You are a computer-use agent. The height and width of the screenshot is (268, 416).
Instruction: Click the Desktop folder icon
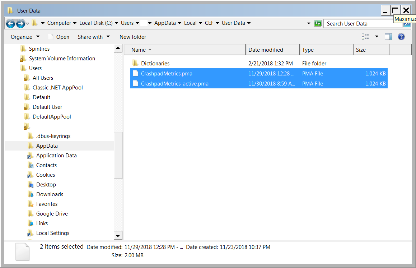click(31, 184)
